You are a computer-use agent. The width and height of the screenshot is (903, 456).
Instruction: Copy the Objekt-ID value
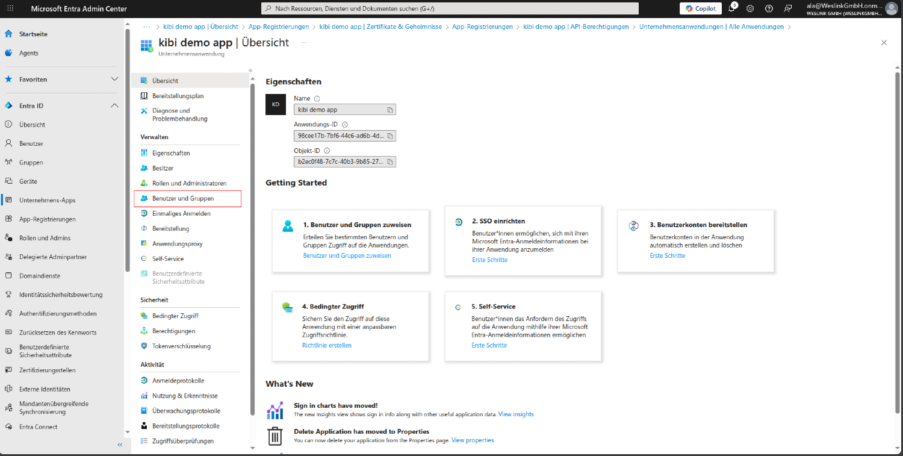click(x=390, y=162)
